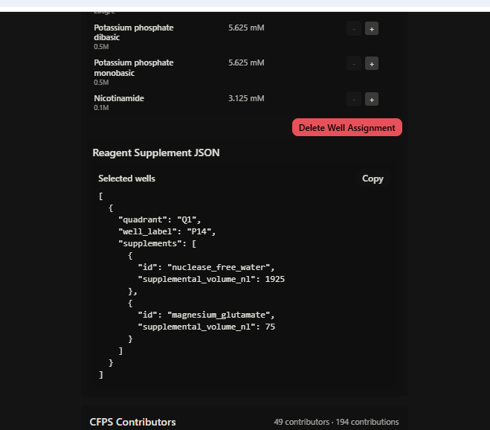Copy the Selected wells JSON

[x=373, y=179]
